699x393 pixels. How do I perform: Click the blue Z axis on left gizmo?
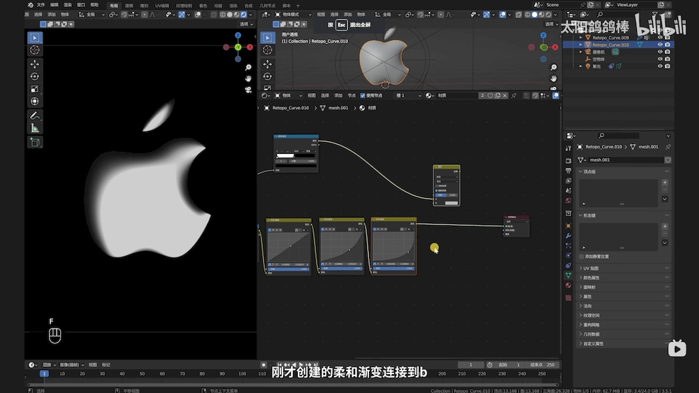(x=238, y=35)
